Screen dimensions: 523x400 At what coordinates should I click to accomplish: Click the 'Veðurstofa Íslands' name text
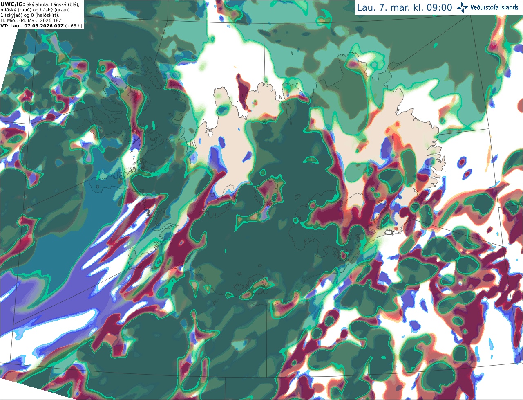494,7
